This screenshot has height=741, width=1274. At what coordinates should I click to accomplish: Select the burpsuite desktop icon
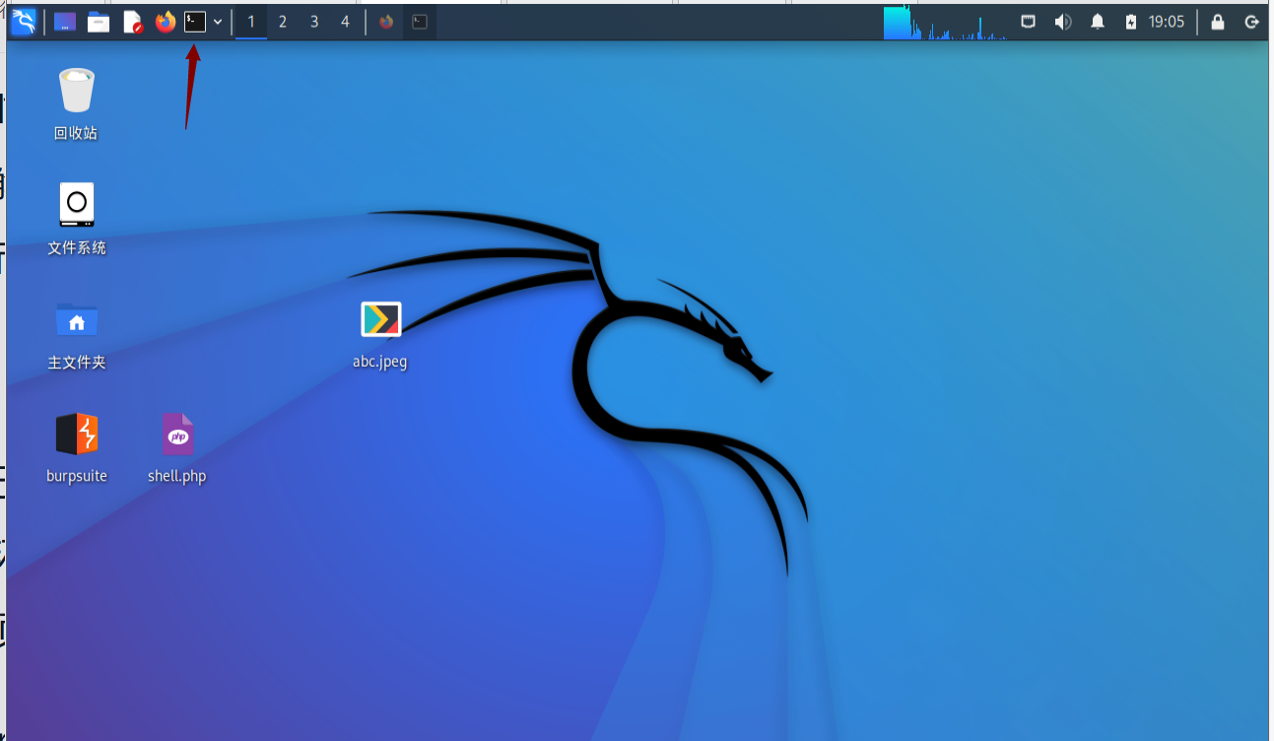pos(77,435)
